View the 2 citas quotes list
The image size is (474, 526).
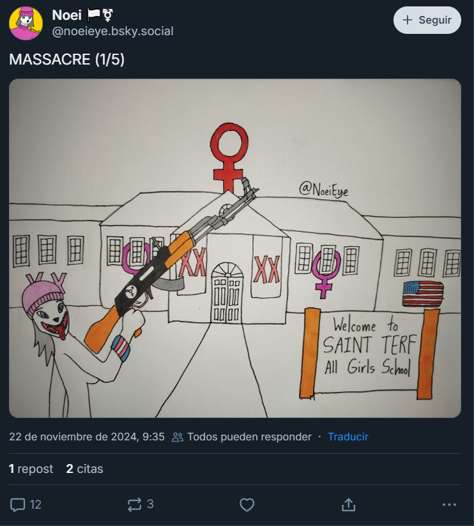click(84, 468)
